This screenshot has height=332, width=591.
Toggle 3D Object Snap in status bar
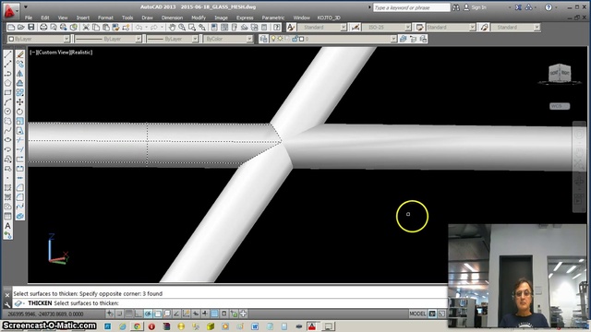click(x=167, y=314)
